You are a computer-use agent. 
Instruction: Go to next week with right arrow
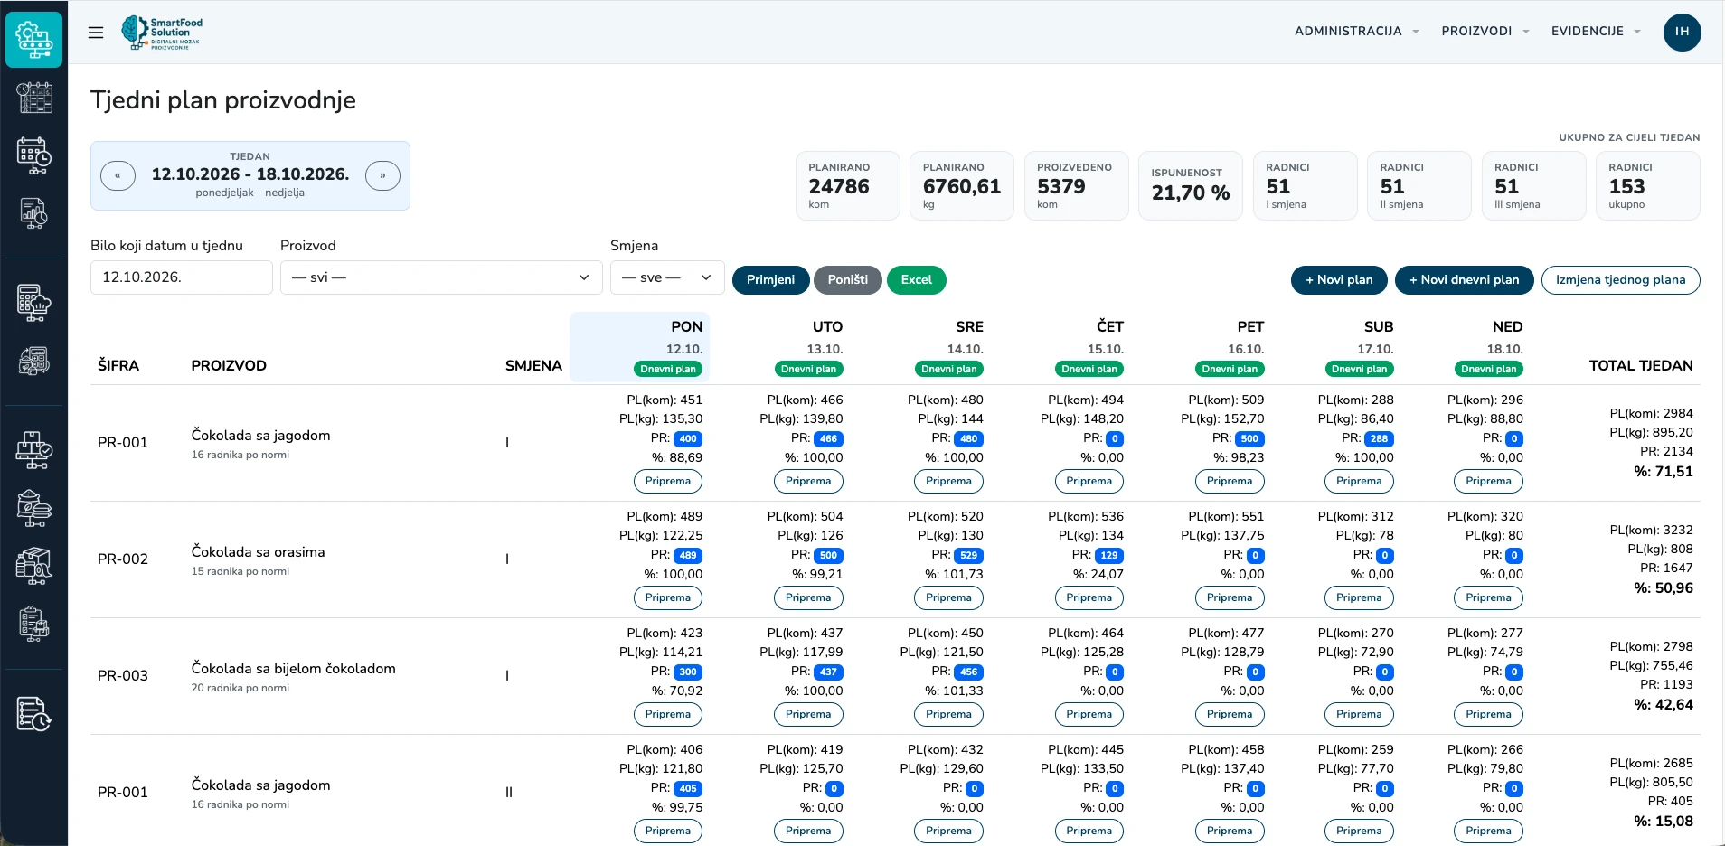tap(382, 175)
